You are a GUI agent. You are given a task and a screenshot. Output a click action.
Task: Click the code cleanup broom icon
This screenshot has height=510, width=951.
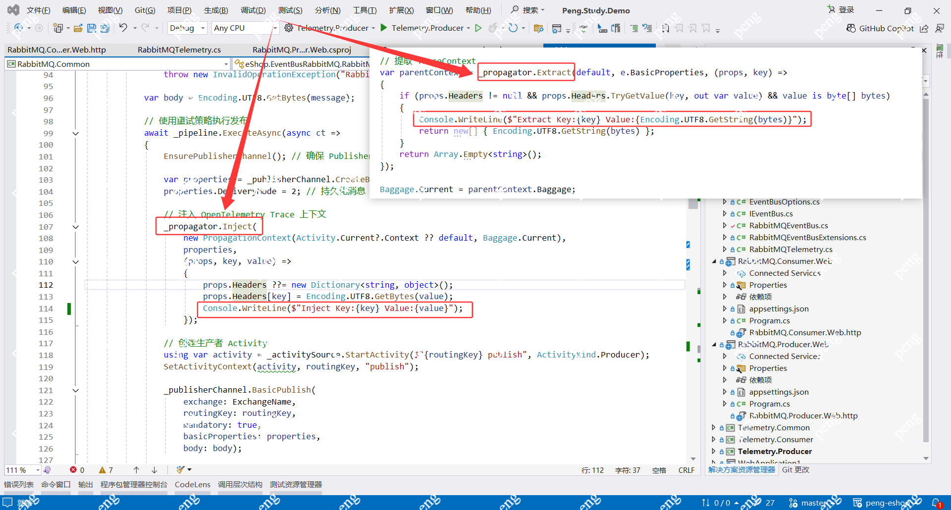181,470
